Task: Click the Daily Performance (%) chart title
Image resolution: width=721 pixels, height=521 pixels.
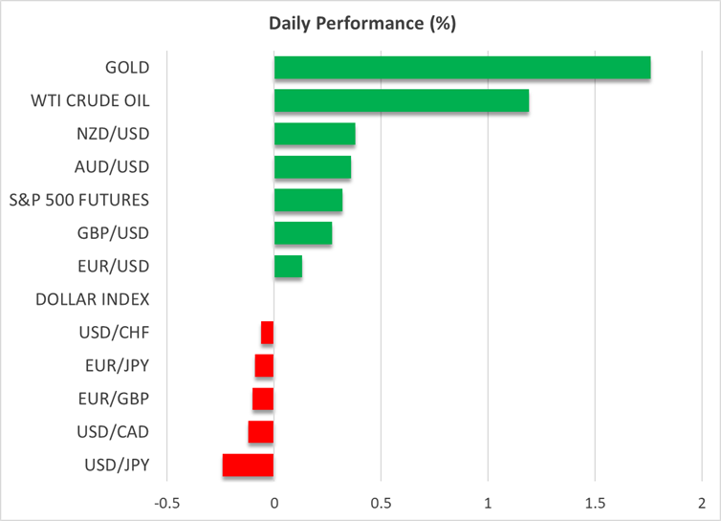Action: tap(361, 23)
